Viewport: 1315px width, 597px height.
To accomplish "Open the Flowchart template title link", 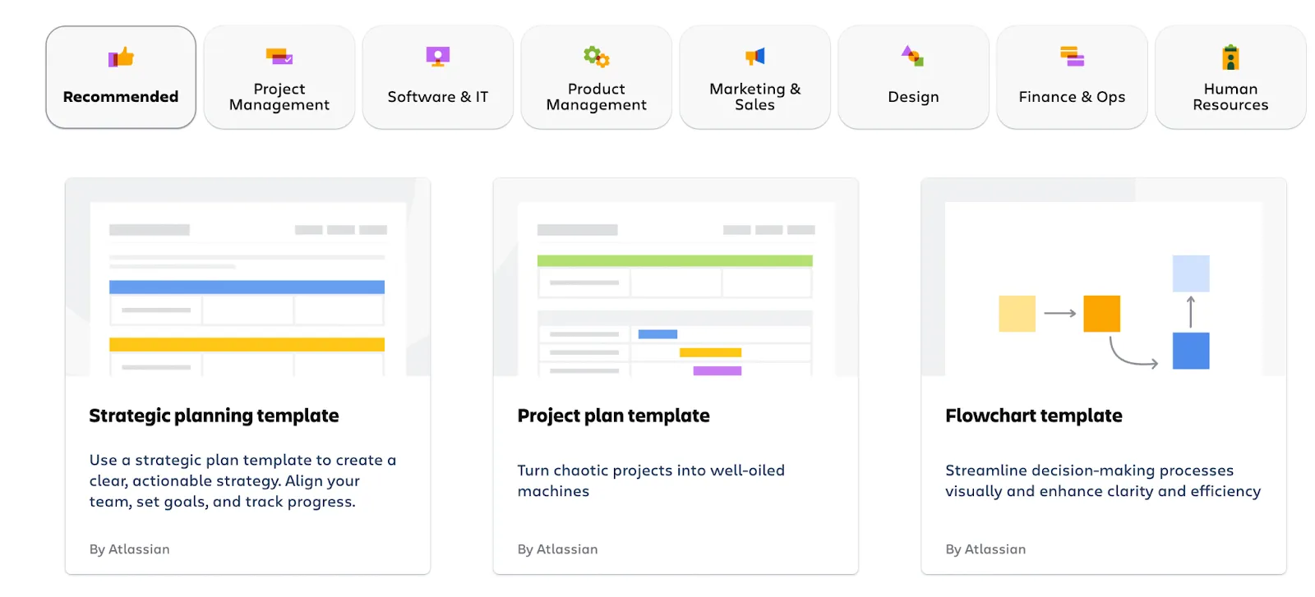I will 1033,416.
